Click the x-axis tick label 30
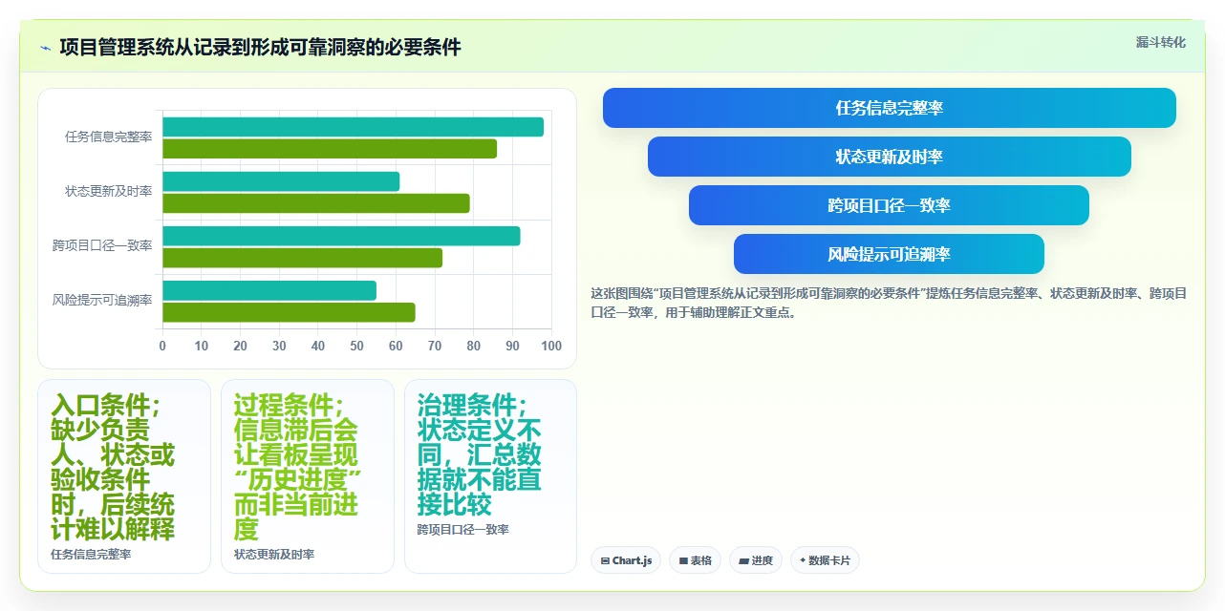This screenshot has height=611, width=1225. tap(279, 346)
